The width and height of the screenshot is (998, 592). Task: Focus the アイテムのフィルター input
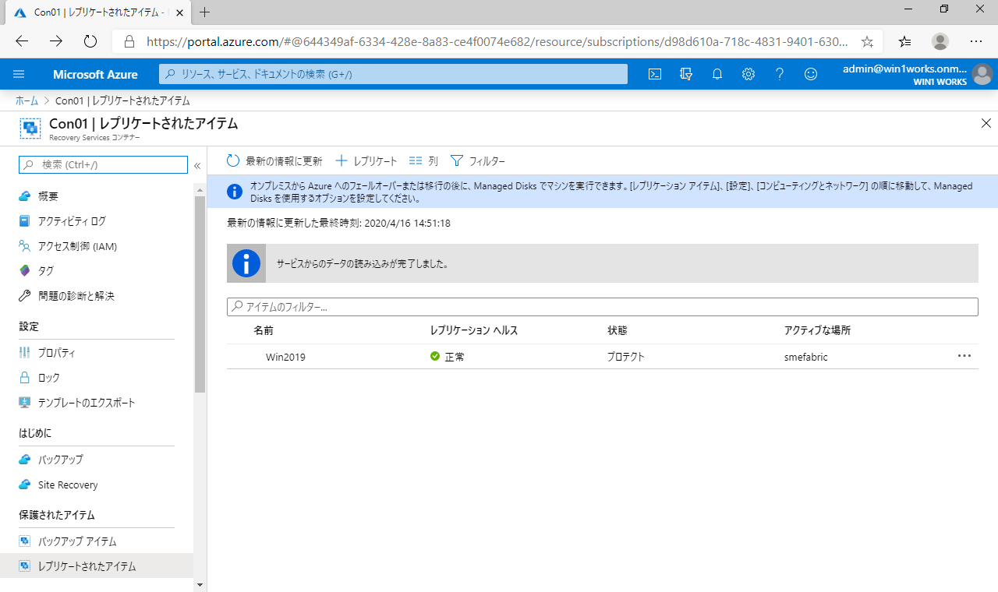click(602, 307)
